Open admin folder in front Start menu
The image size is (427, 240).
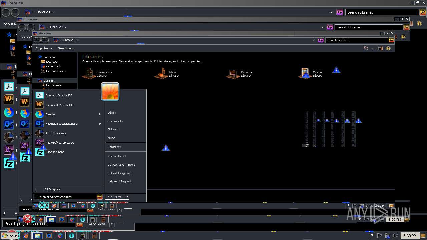[111, 113]
